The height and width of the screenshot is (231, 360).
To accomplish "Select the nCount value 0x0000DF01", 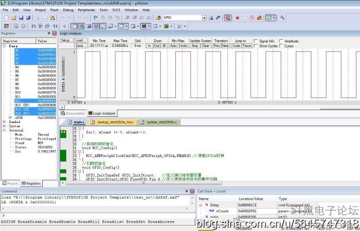I will tap(247, 211).
